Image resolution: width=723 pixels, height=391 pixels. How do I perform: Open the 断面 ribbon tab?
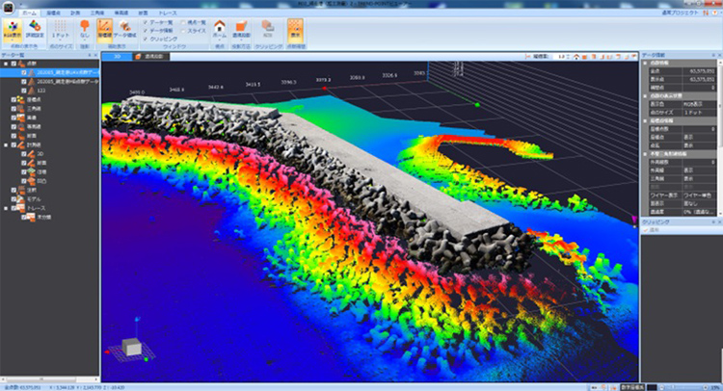(x=144, y=13)
